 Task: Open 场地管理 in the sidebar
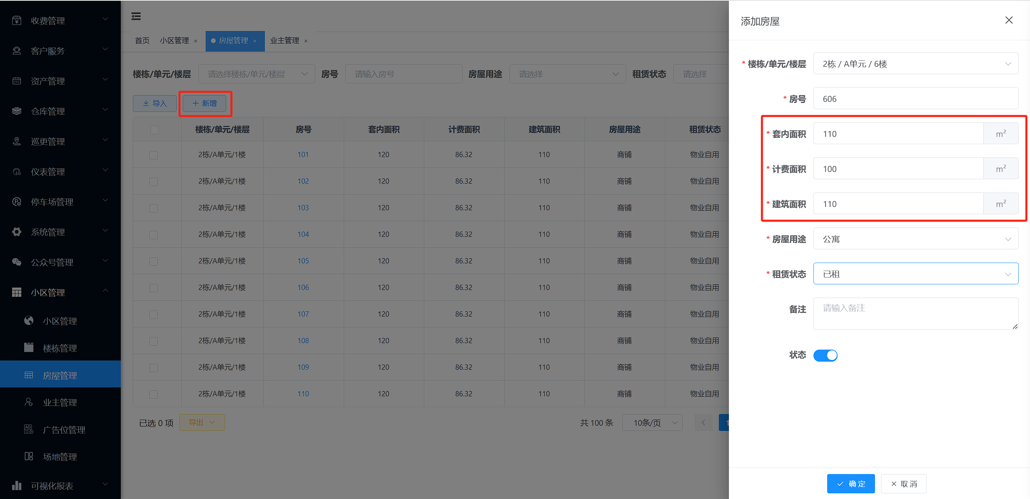(60, 457)
